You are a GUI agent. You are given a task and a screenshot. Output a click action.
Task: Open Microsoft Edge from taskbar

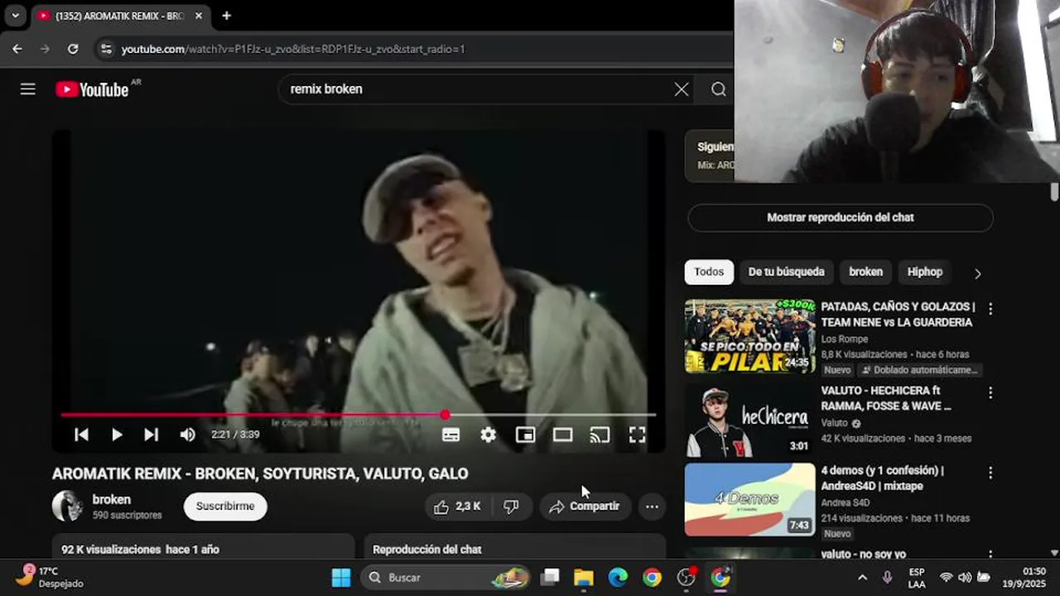click(x=618, y=578)
